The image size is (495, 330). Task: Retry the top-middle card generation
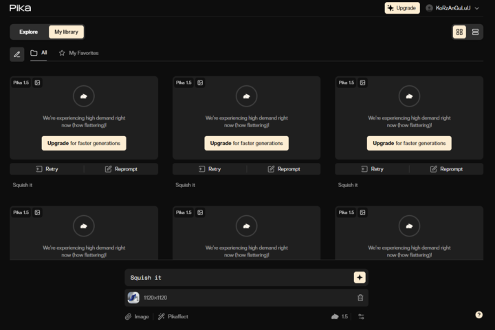click(210, 169)
